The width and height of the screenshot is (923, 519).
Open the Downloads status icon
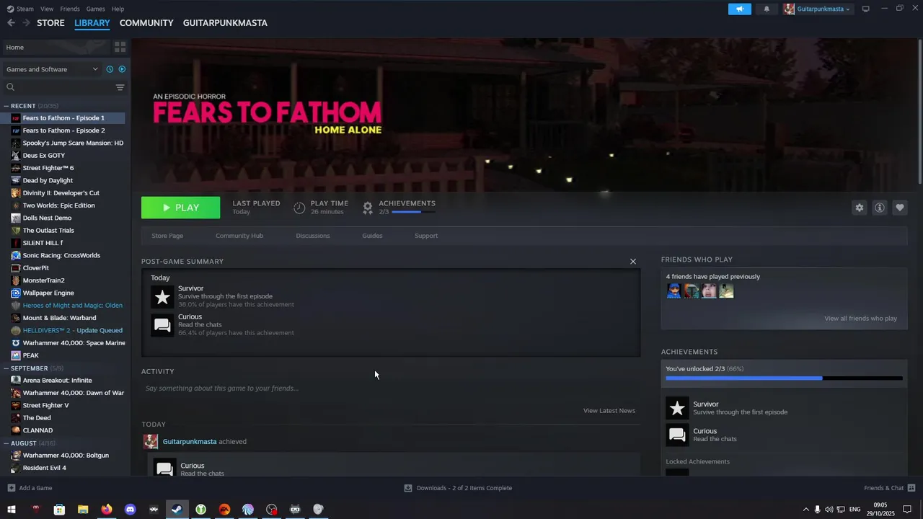tap(408, 488)
